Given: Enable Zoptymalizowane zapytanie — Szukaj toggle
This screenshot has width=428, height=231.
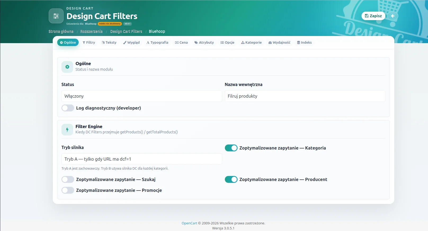Looking at the screenshot, I should (68, 179).
